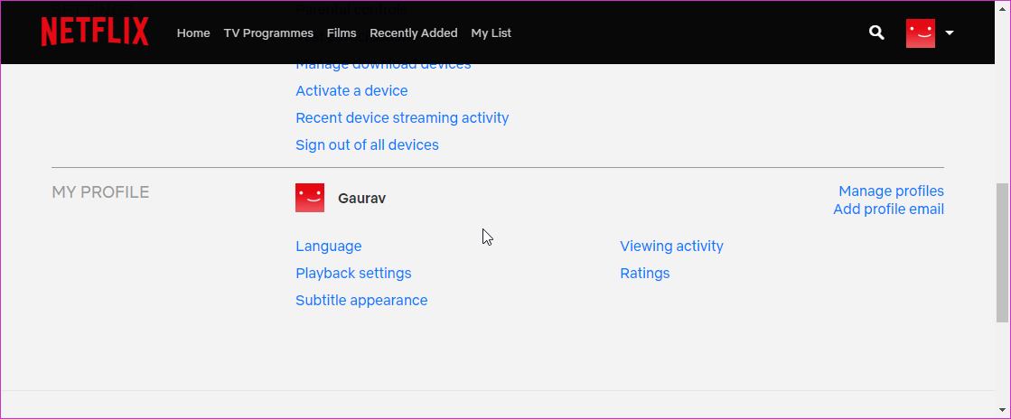Click Gaurav's profile smiley avatar
The height and width of the screenshot is (419, 1011).
pos(310,198)
